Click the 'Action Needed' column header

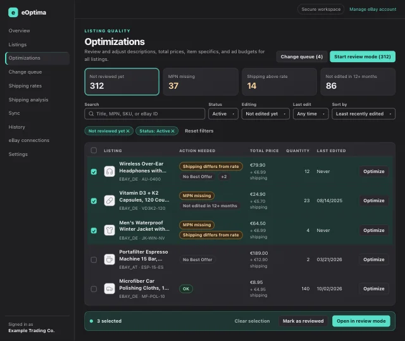(x=197, y=151)
